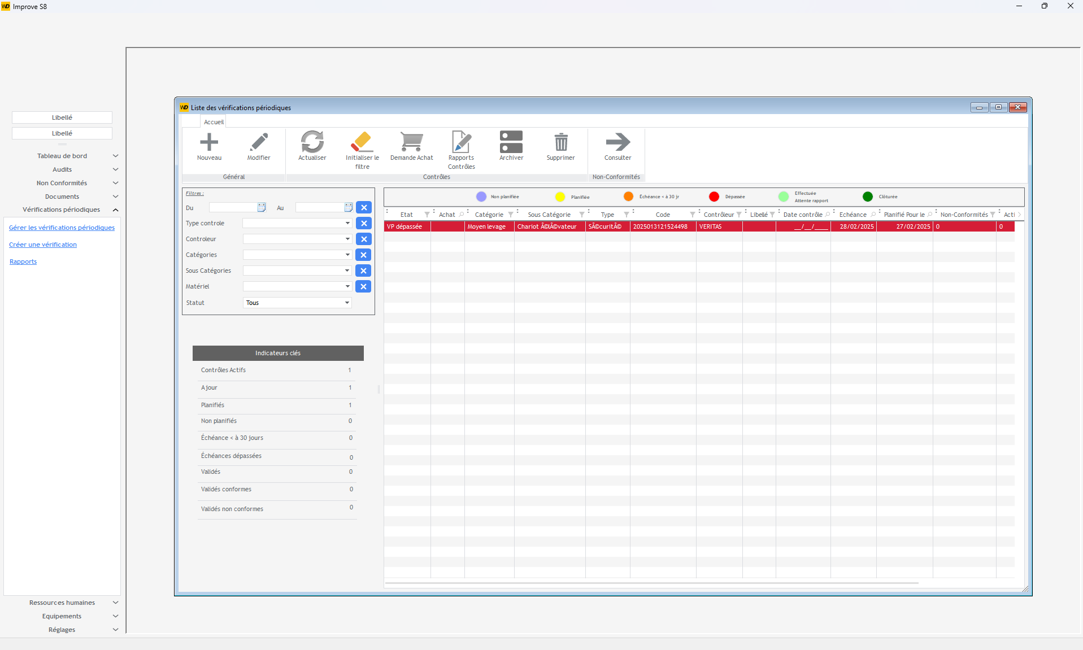
Task: Open Gérer les vérifications périodiques link
Action: coord(62,228)
